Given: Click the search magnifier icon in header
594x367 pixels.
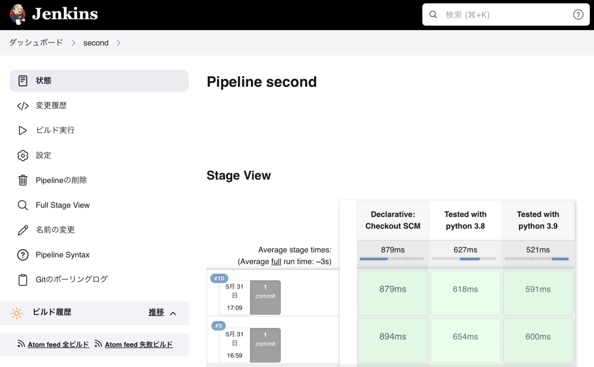Looking at the screenshot, I should click(433, 15).
